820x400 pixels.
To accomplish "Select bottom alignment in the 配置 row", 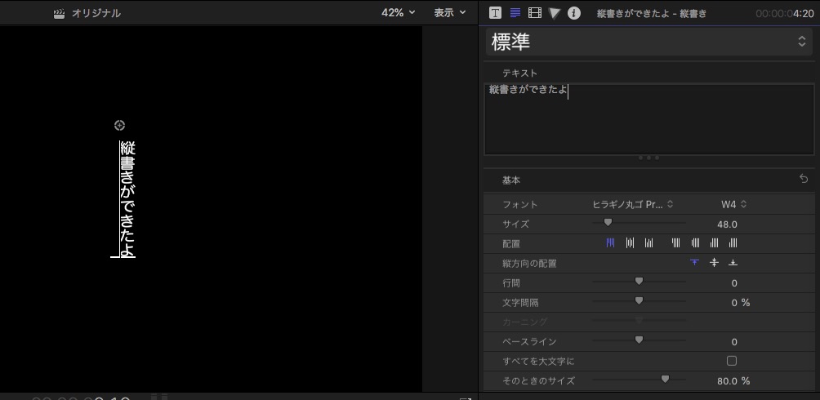I will click(x=649, y=243).
